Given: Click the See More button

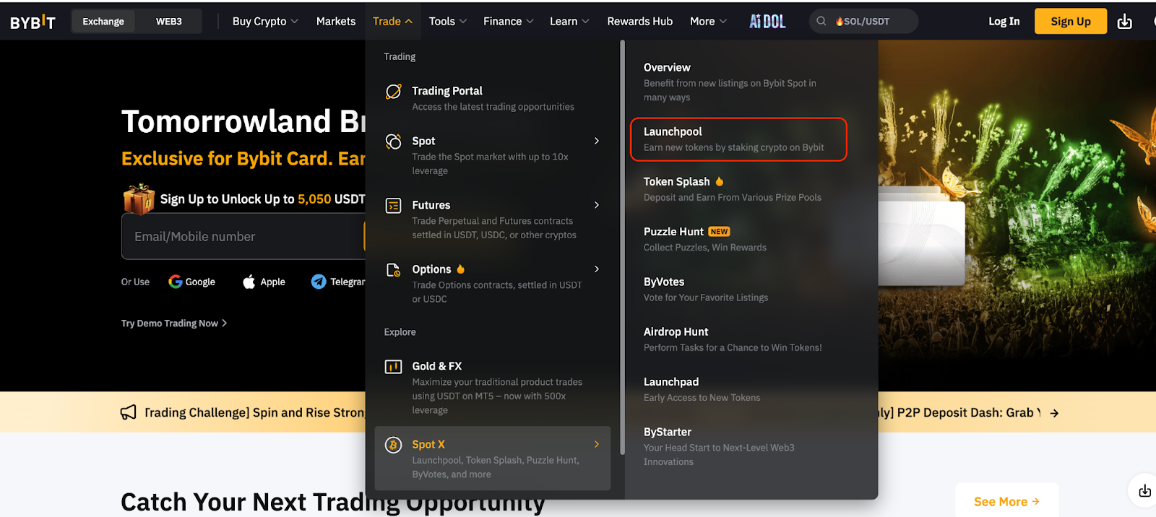Looking at the screenshot, I should (x=1006, y=502).
